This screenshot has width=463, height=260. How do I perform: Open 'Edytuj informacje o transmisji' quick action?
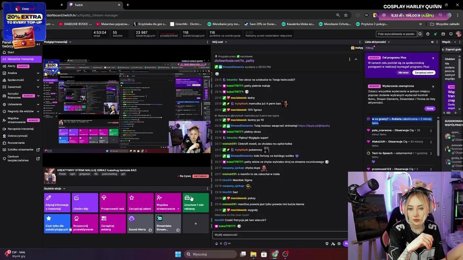(x=57, y=203)
